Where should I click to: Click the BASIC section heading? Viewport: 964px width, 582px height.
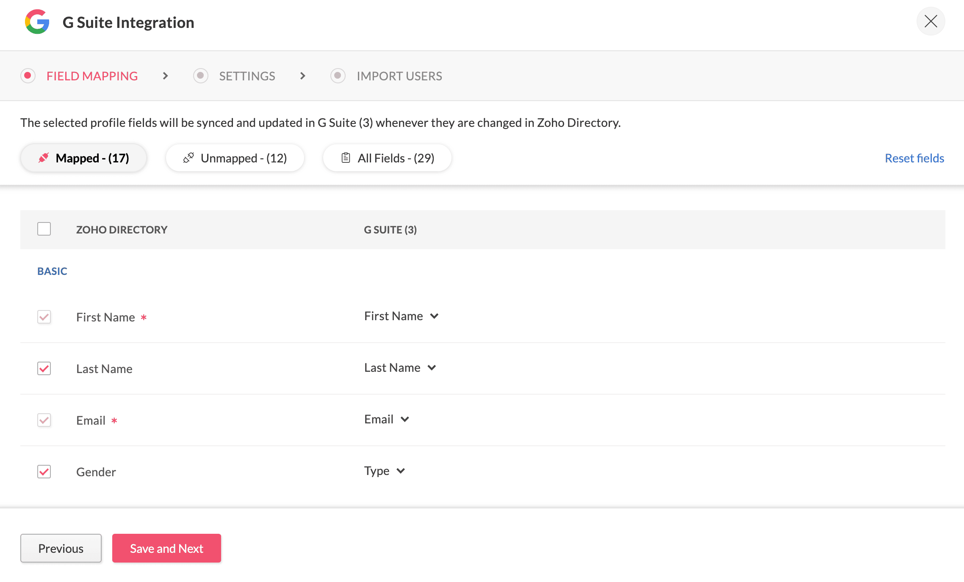tap(52, 271)
